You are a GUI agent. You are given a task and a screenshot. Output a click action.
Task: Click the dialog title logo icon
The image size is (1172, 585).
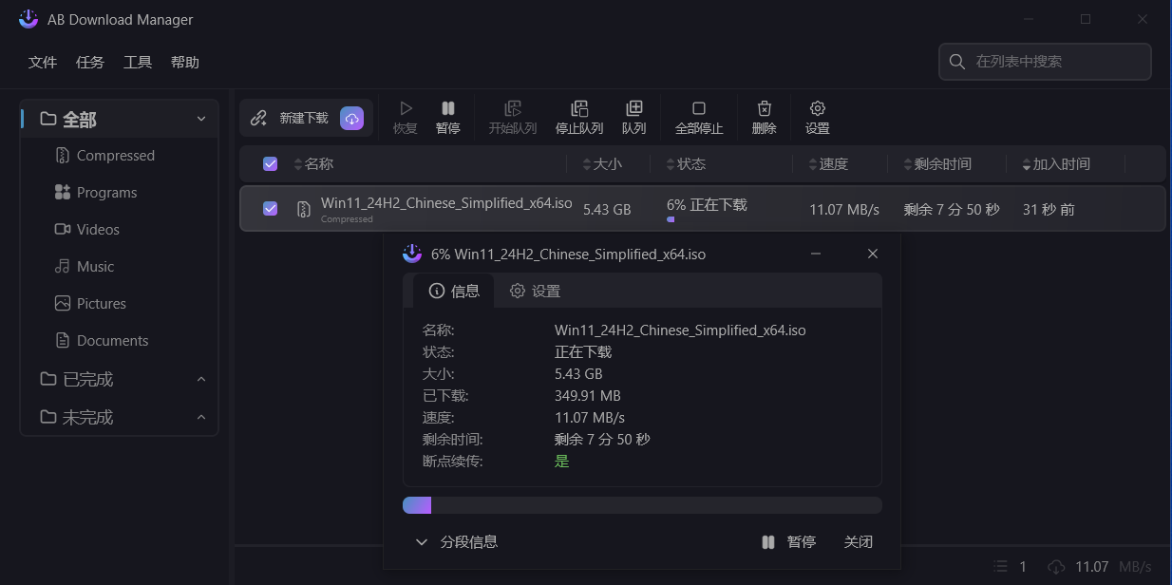coord(412,254)
